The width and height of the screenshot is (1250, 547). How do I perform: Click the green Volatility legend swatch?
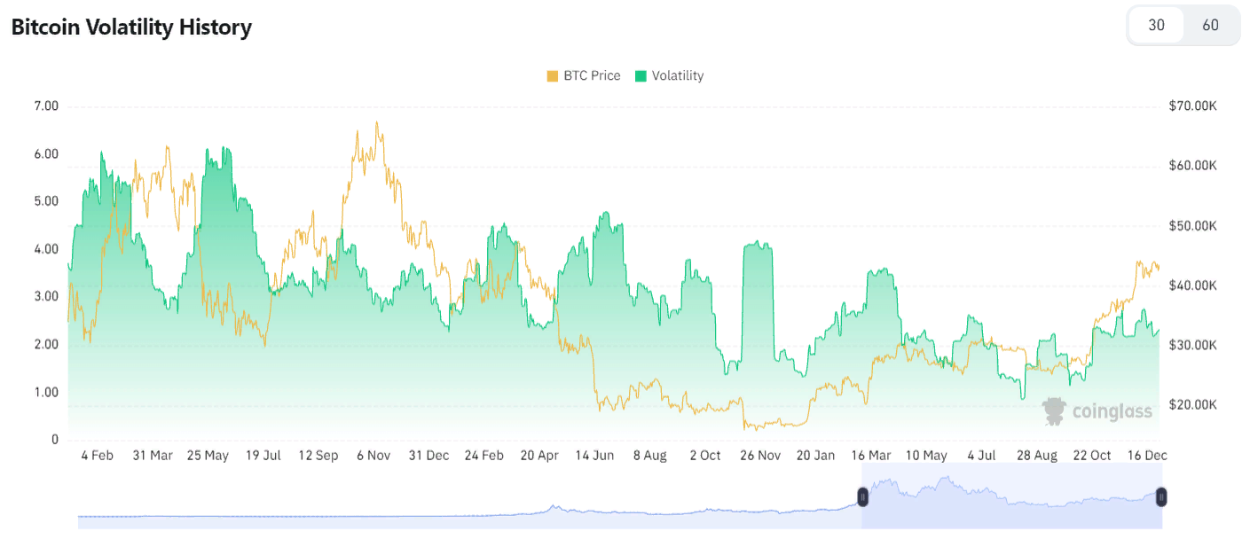coord(641,76)
